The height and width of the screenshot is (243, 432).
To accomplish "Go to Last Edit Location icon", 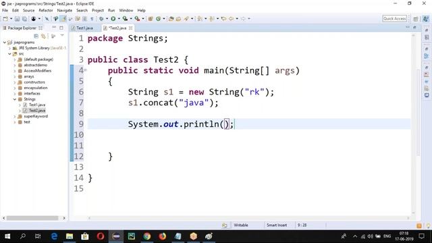I will point(223,19).
